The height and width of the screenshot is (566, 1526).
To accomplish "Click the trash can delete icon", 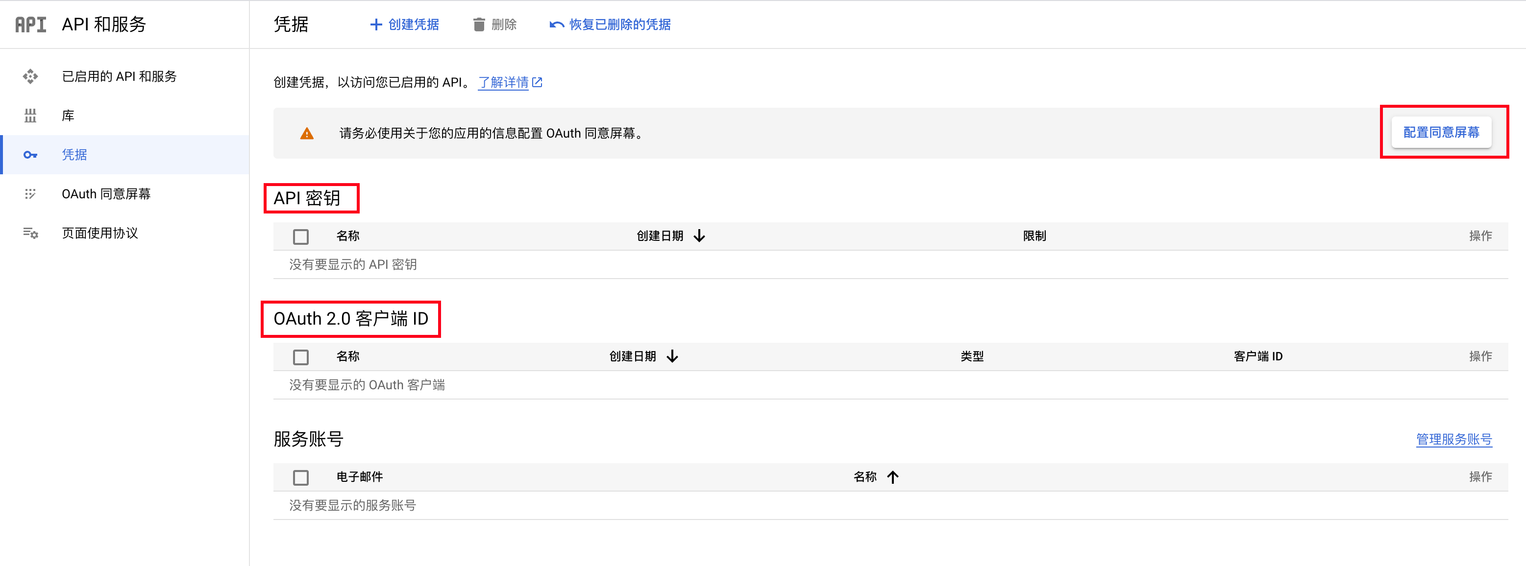I will coord(479,24).
